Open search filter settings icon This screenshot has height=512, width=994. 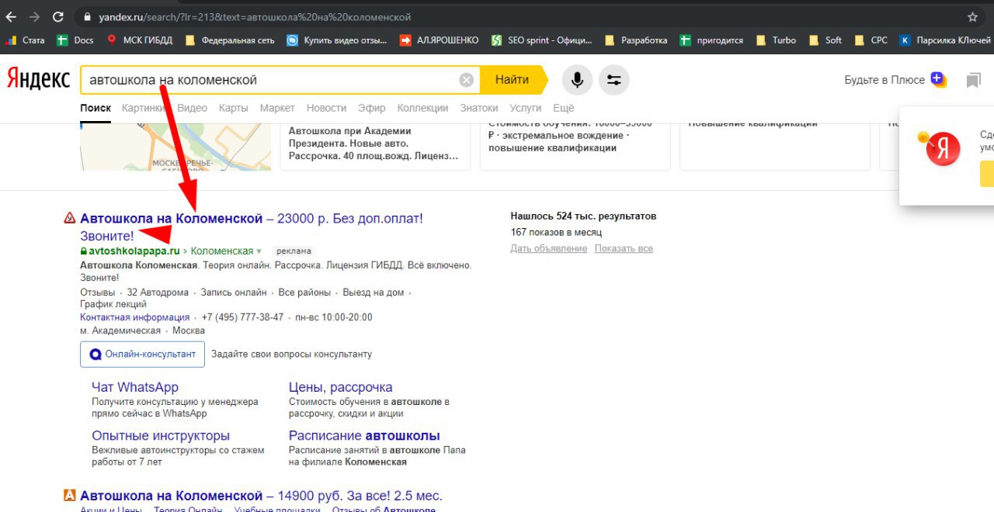tap(614, 80)
